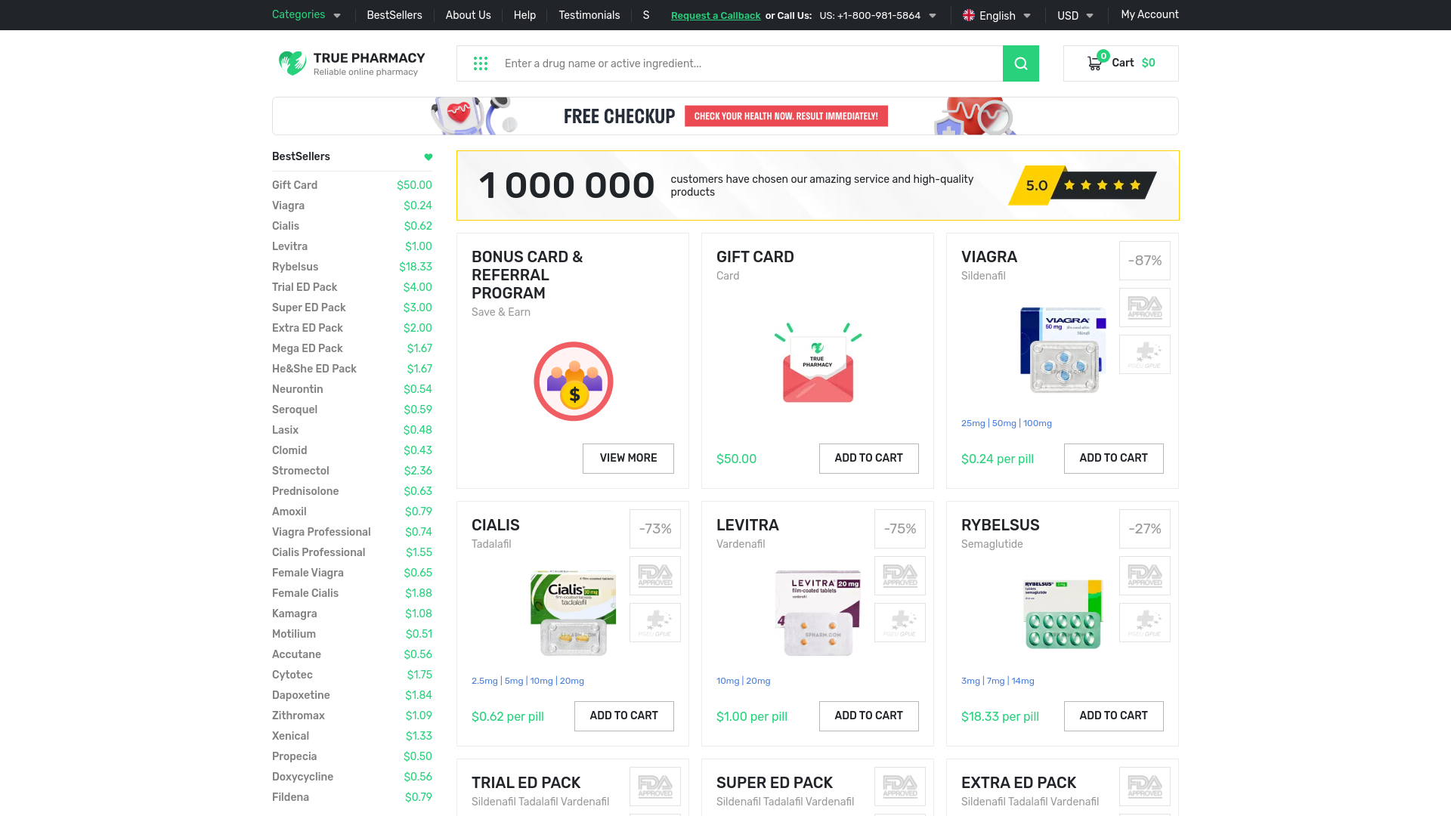Click the green search magnifier button
This screenshot has width=1451, height=816.
(x=1020, y=63)
